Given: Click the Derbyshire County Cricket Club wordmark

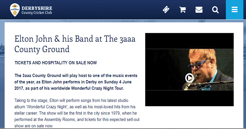Looking at the screenshot, I should 37,10.
